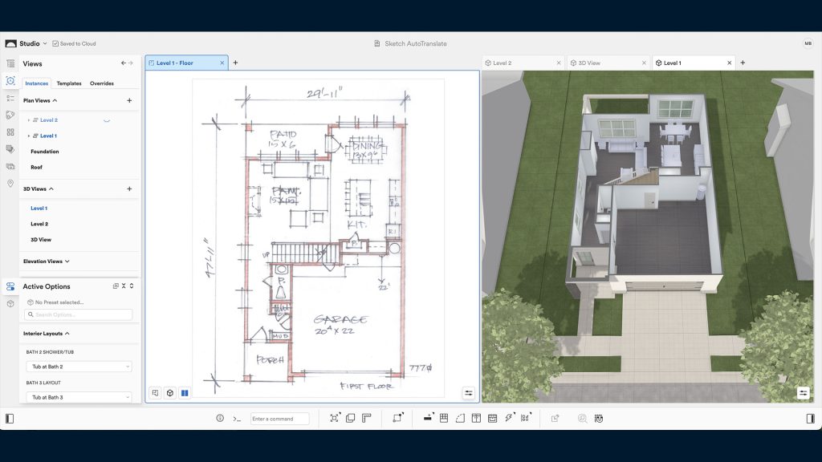Click the 3D cube icon under floor plan
Image resolution: width=822 pixels, height=462 pixels.
pos(169,393)
